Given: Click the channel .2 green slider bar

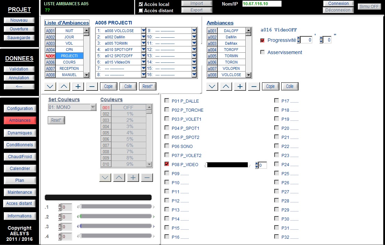Looking at the screenshot, I should pos(116,216).
